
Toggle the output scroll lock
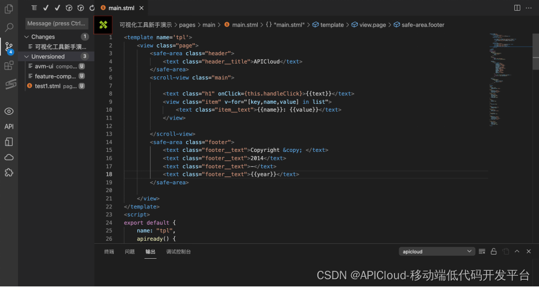click(494, 252)
